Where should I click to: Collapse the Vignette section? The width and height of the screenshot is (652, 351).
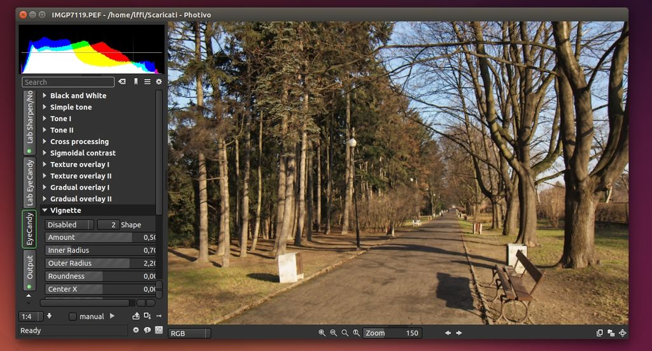point(45,210)
